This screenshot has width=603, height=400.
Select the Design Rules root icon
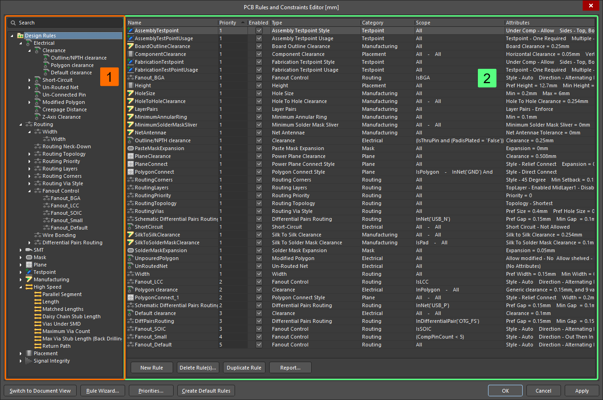click(x=20, y=35)
